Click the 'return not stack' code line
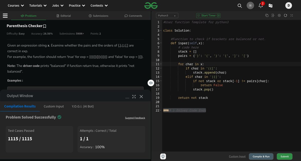The width and height of the screenshot is (301, 161). (193, 98)
